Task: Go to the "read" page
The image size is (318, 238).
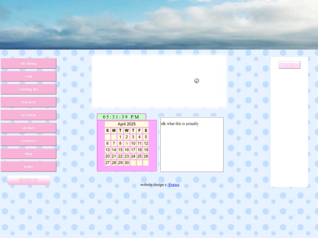Action: [x=29, y=76]
